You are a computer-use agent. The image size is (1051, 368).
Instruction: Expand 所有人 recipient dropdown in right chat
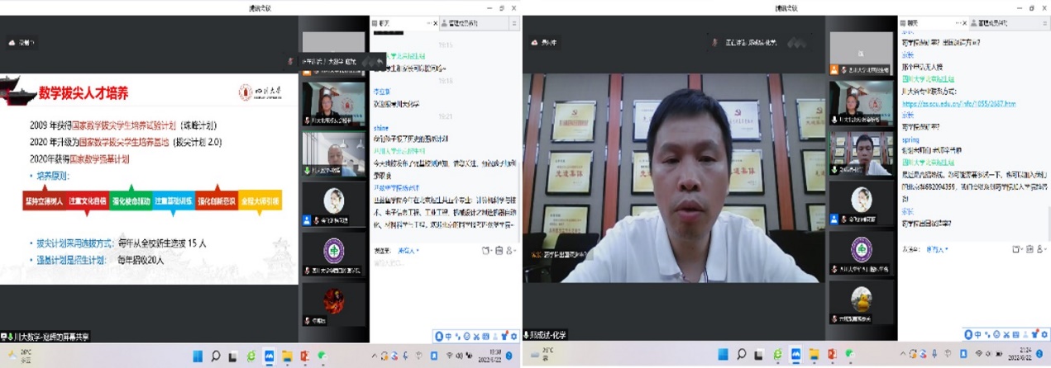pos(937,248)
